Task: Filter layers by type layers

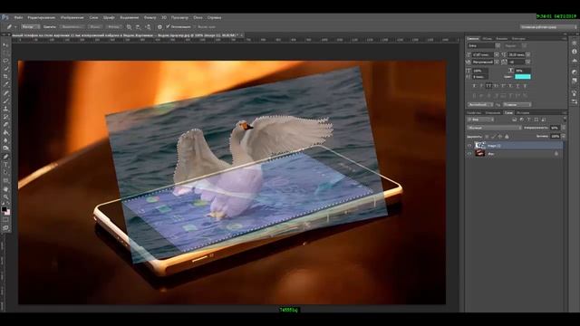Action: 528,120
